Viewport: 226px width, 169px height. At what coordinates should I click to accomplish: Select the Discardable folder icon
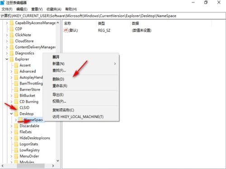pos(16,126)
